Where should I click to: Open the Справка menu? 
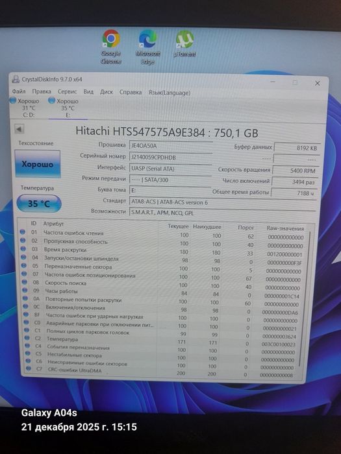pyautogui.click(x=131, y=92)
